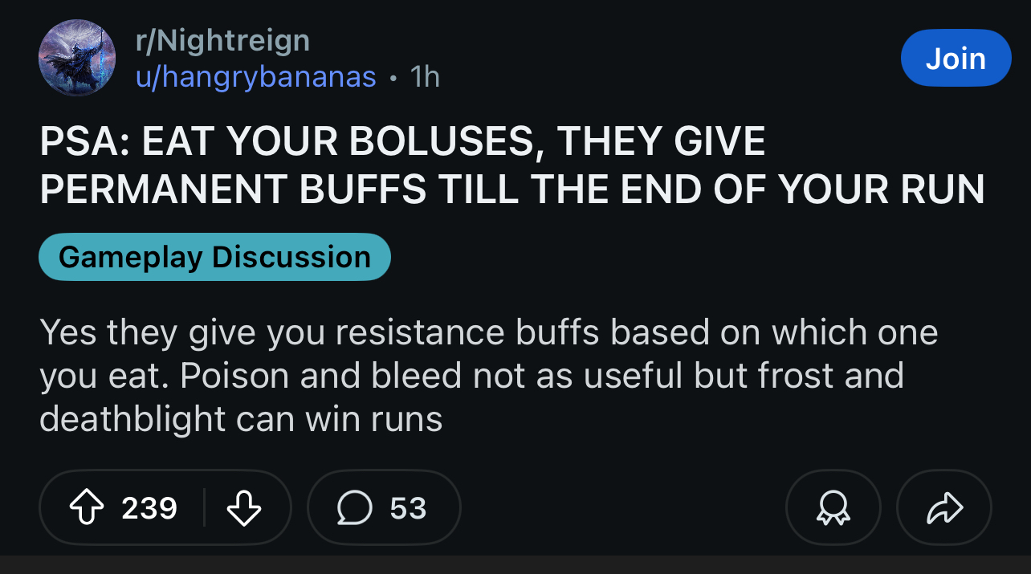Open u/hangrybananas user profile
1031x574 pixels.
(x=256, y=76)
